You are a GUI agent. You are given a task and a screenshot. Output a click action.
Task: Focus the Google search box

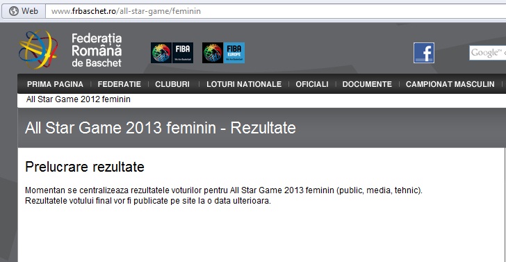[x=488, y=53]
